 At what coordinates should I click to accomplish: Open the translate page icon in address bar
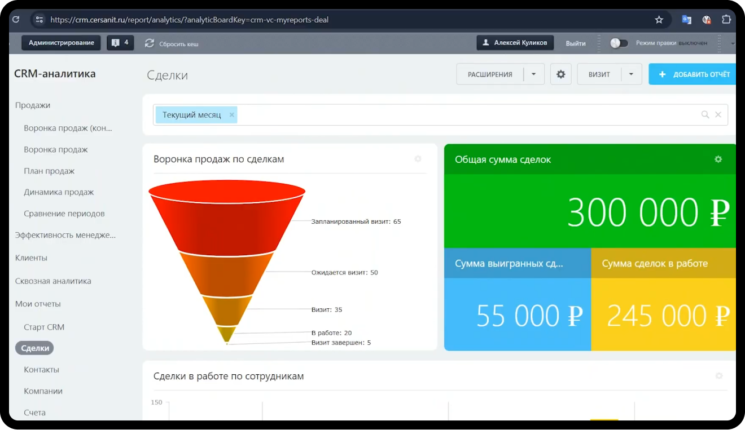pyautogui.click(x=687, y=20)
